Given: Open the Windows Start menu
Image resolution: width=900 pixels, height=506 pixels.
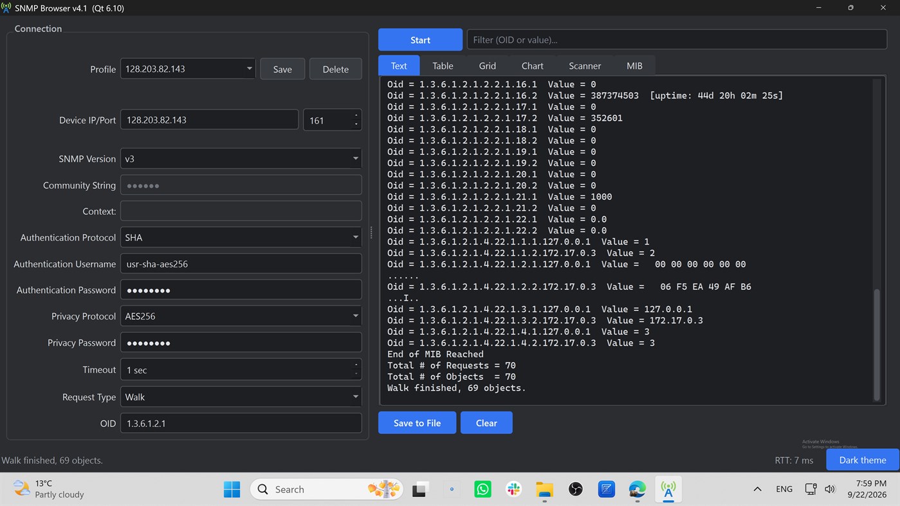Looking at the screenshot, I should pyautogui.click(x=232, y=489).
